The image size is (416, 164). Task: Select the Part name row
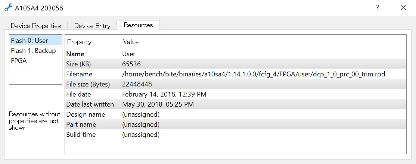click(x=236, y=124)
